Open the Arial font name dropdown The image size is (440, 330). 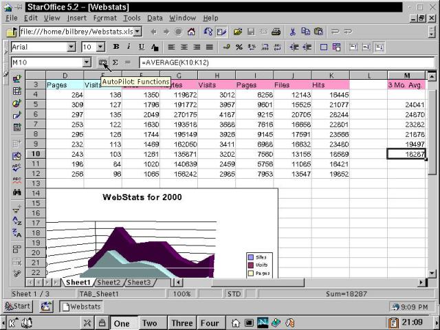[x=71, y=47]
